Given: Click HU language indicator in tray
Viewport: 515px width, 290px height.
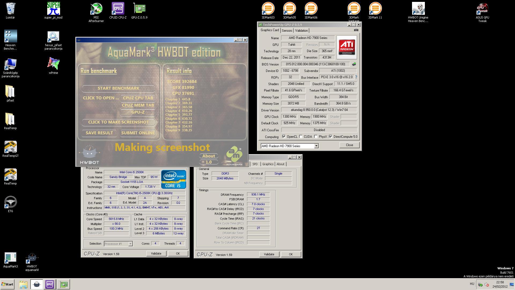Looking at the screenshot, I should tap(472, 284).
